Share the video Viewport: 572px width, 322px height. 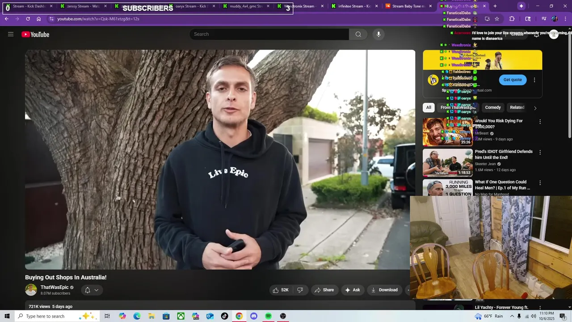point(324,290)
